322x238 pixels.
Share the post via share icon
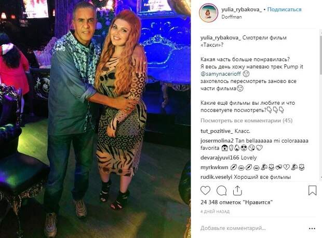click(x=237, y=190)
